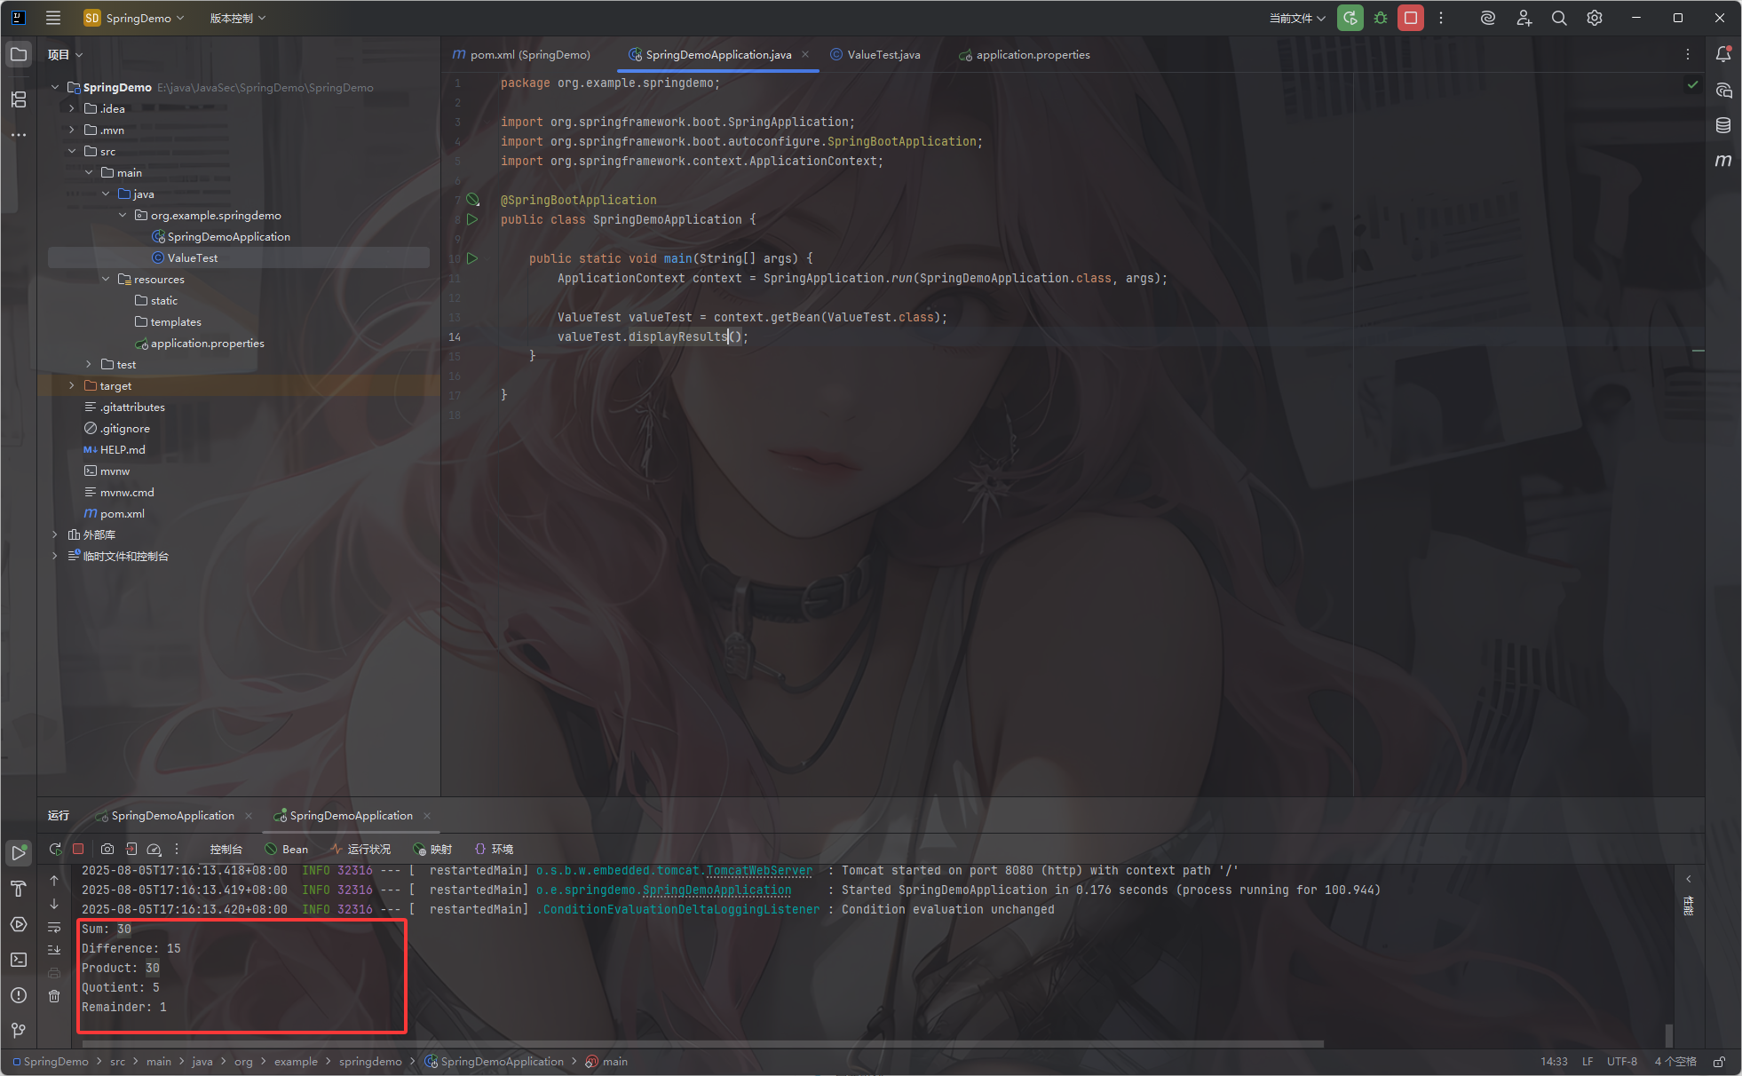Image resolution: width=1742 pixels, height=1076 pixels.
Task: Toggle soft-wrap in console
Action: (x=54, y=927)
